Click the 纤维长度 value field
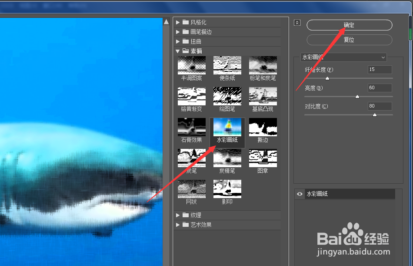Viewport: 413px width, 266px height. point(380,70)
